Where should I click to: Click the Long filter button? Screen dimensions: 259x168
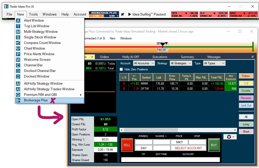coord(246,124)
